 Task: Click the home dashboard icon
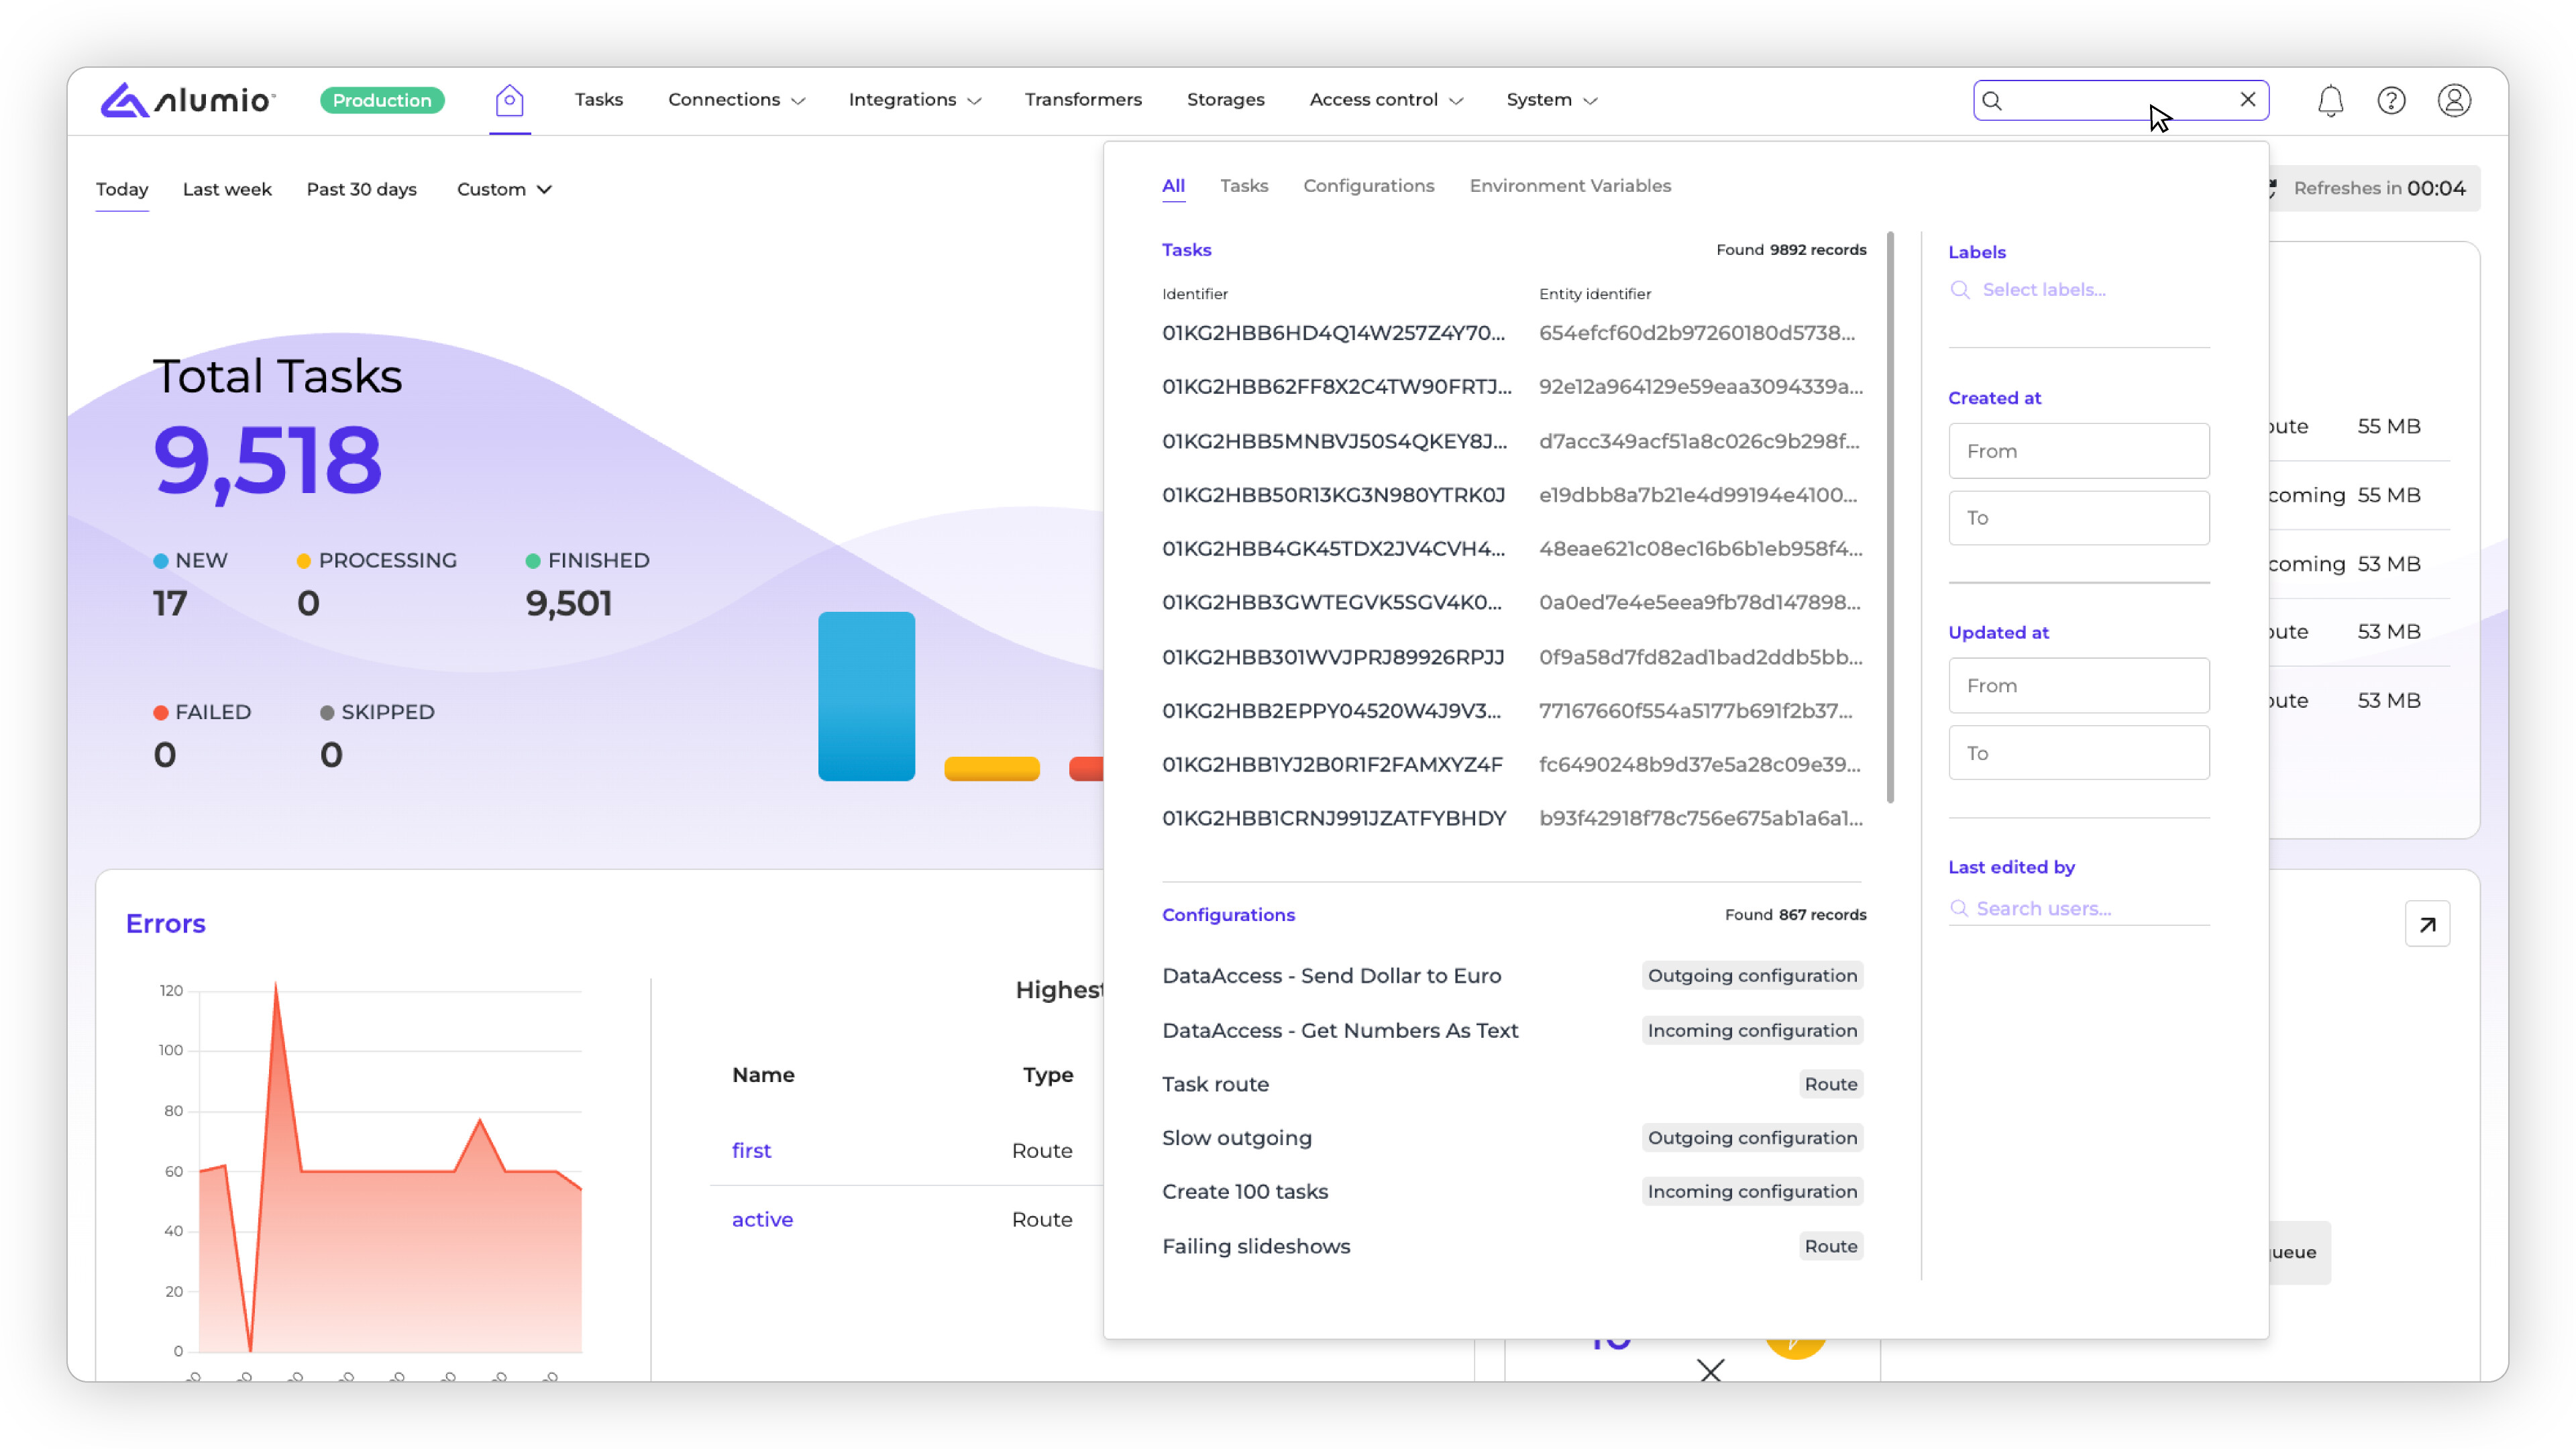pyautogui.click(x=509, y=100)
